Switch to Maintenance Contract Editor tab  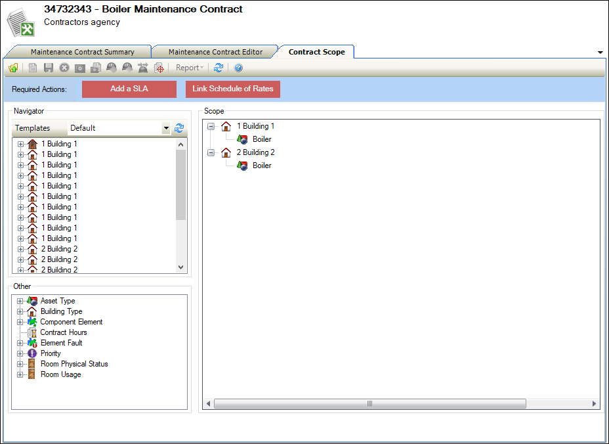point(215,52)
